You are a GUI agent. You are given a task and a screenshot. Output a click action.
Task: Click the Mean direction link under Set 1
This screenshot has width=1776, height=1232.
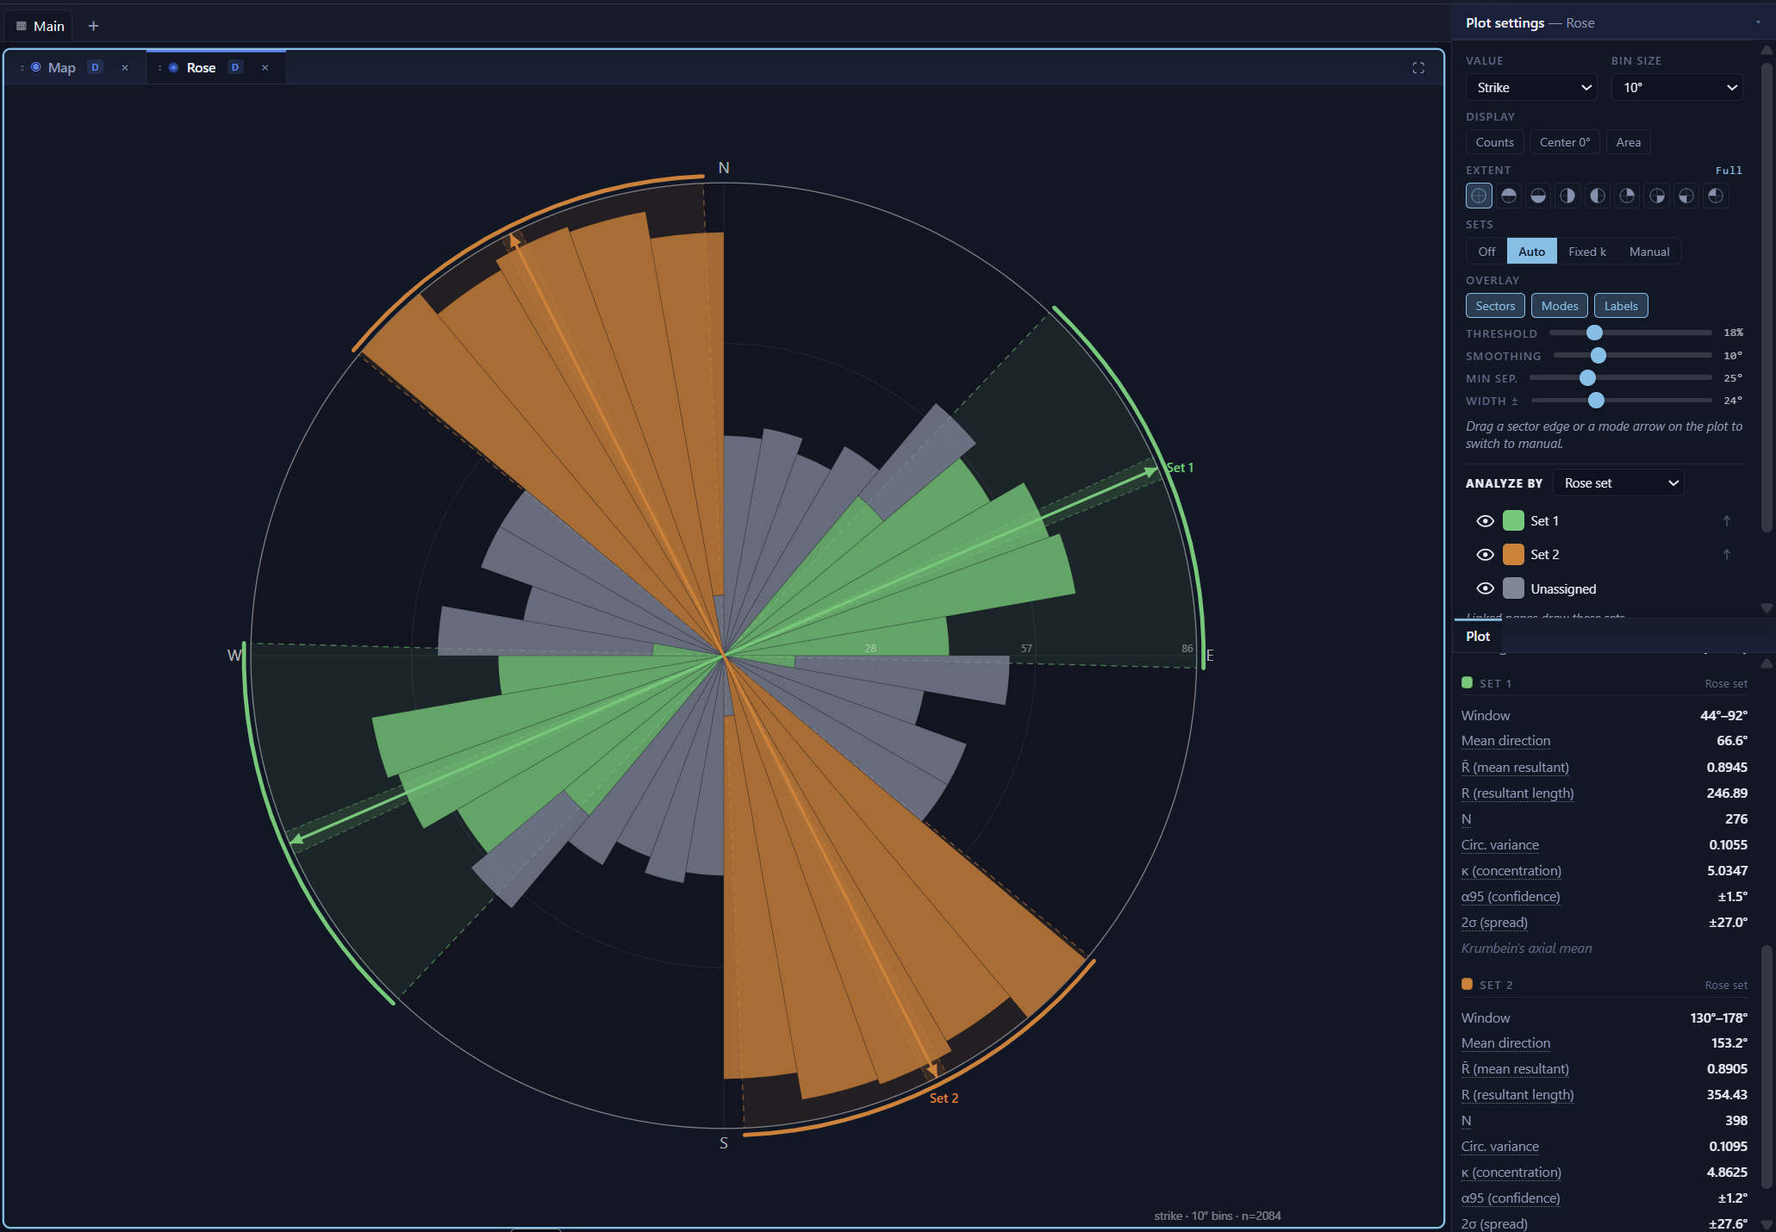click(x=1505, y=741)
